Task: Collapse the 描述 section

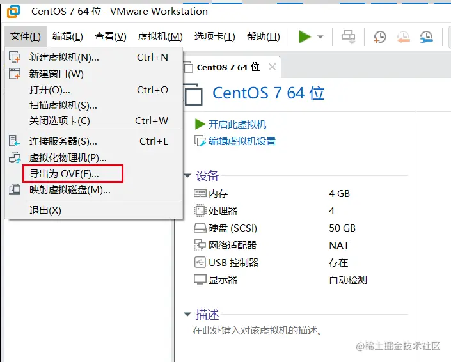Action: (187, 314)
